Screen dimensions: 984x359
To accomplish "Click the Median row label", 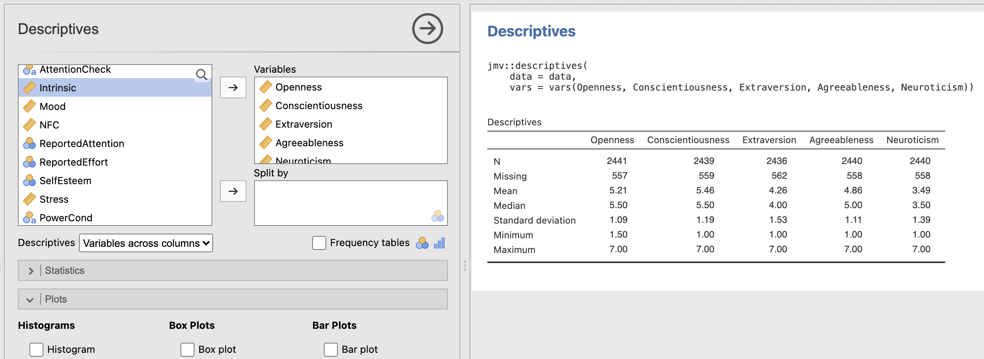I will (509, 206).
